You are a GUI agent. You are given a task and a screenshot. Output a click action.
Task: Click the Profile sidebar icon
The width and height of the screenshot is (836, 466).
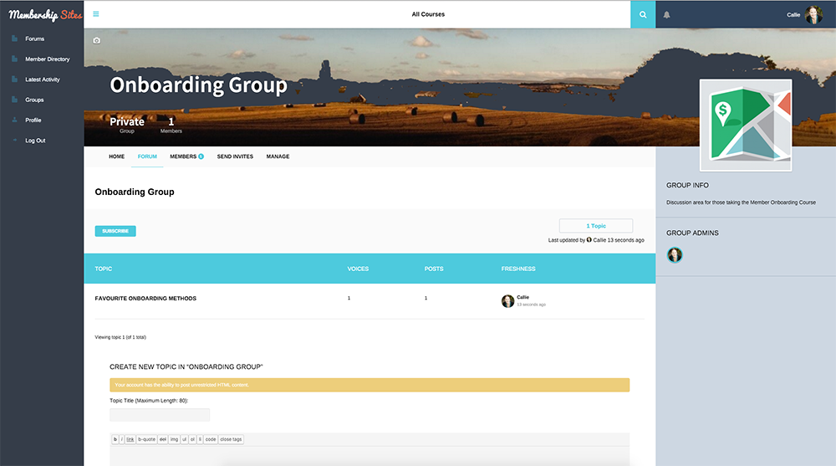[15, 120]
